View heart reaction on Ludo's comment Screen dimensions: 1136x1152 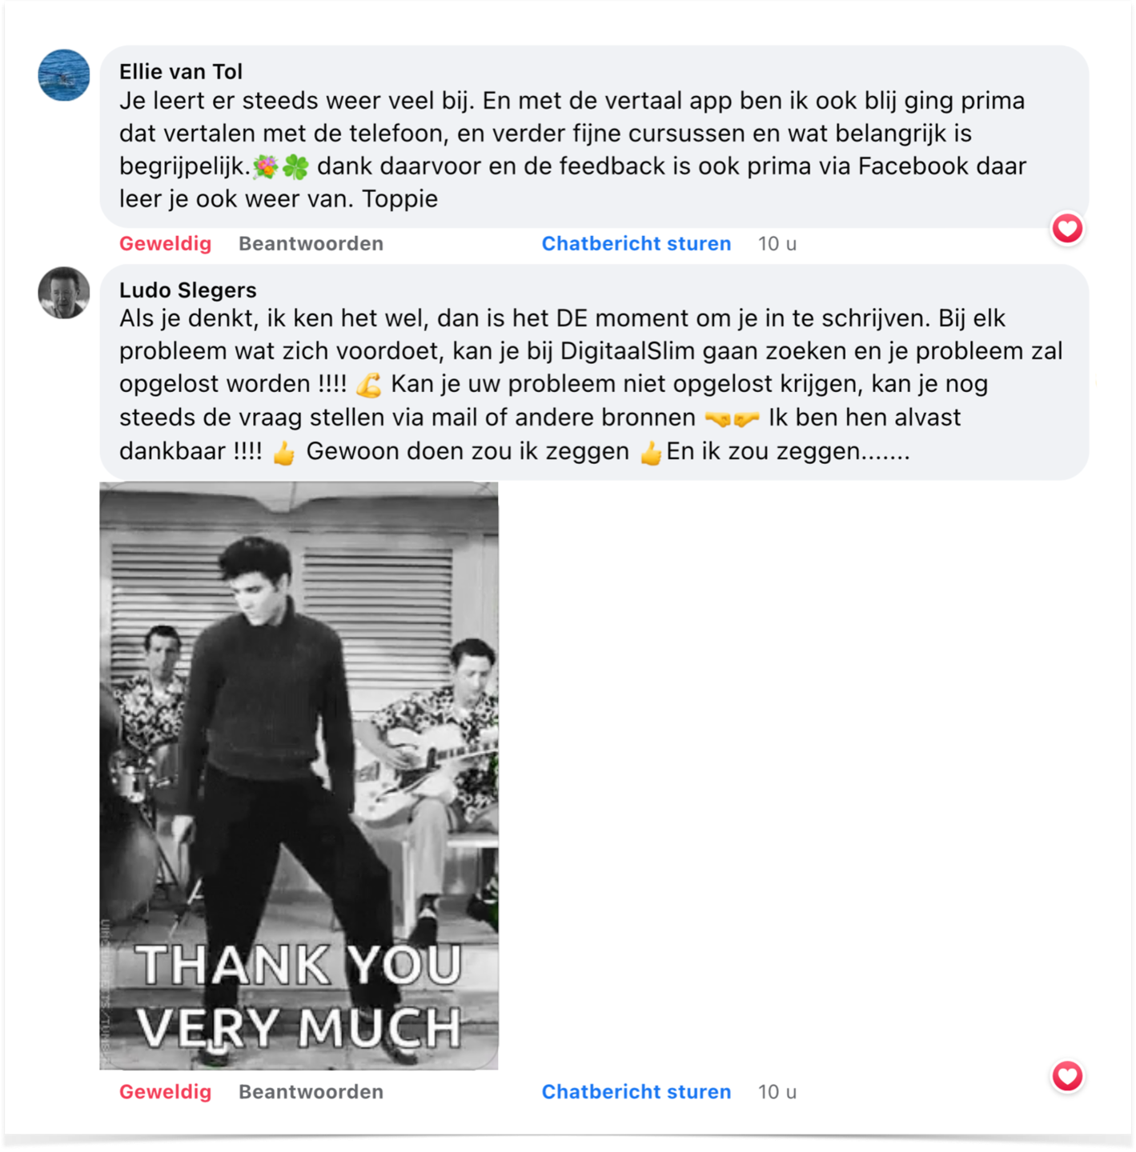(x=1067, y=1076)
